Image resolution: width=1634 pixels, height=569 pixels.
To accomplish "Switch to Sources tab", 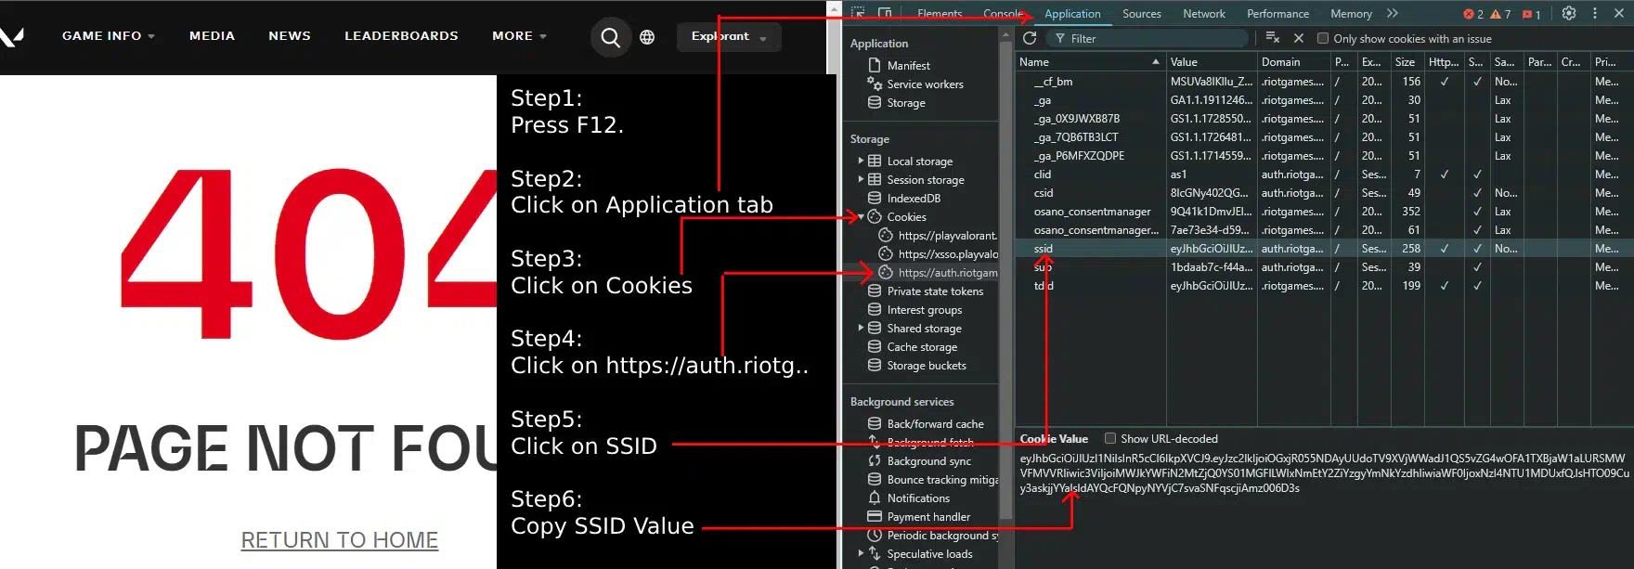I will [x=1141, y=14].
